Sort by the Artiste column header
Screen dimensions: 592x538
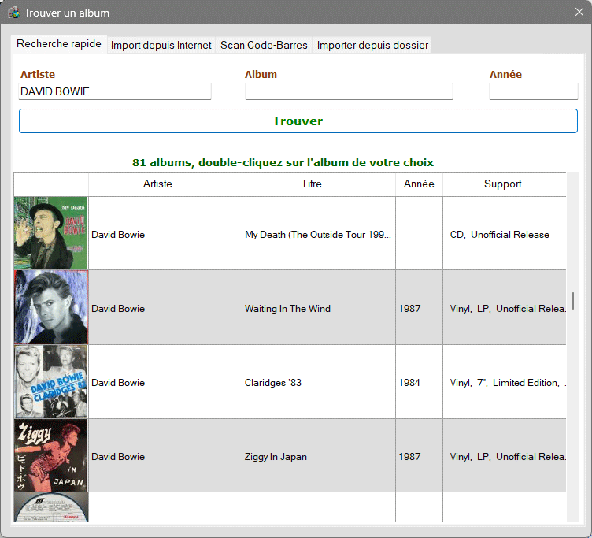click(x=165, y=184)
